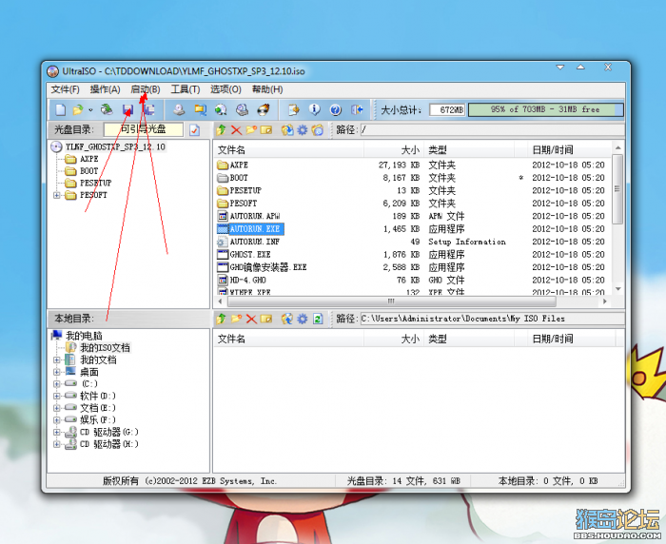This screenshot has height=544, width=666.
Task: Click the Up folder icon in local pane
Action: pos(221,319)
